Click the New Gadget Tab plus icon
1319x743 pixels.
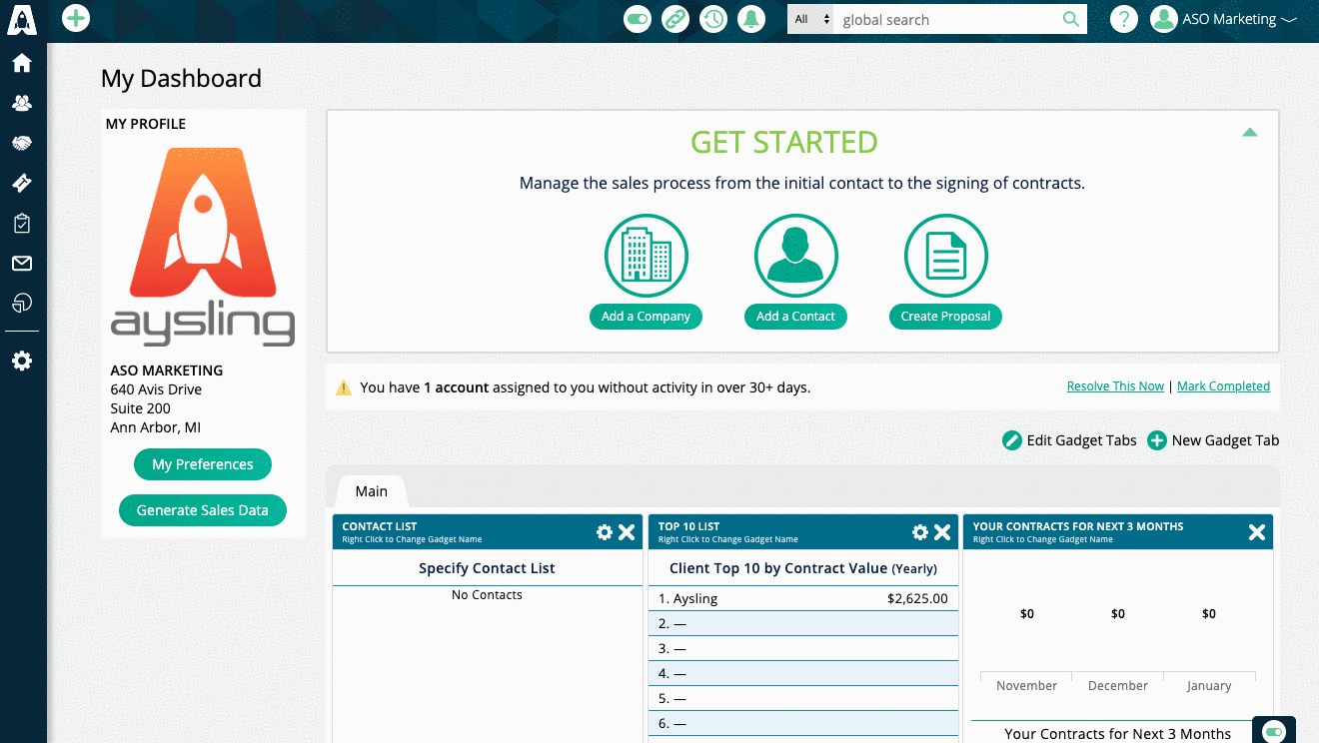click(x=1157, y=440)
